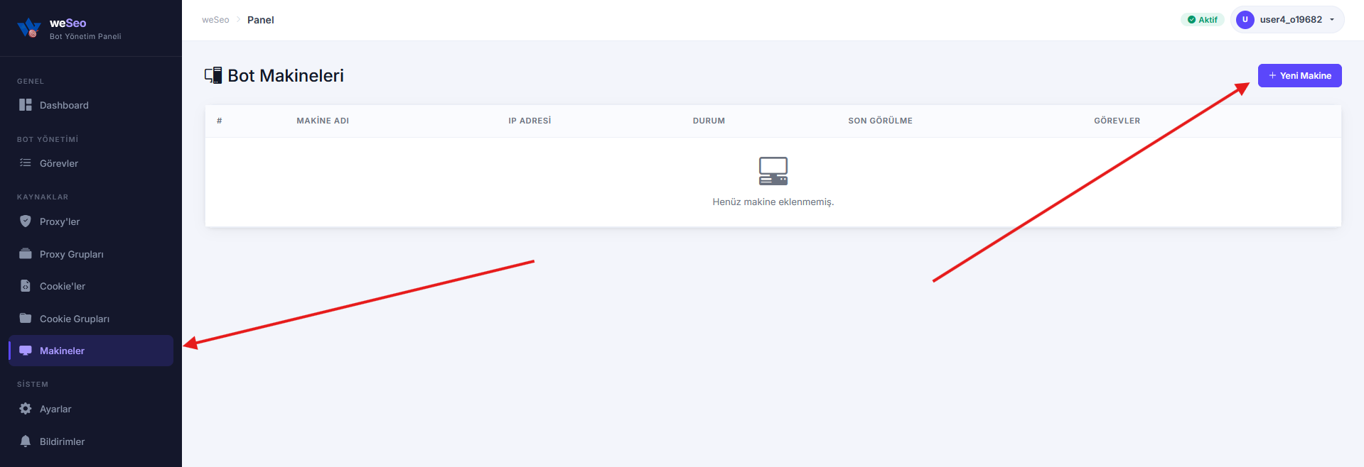Click the weSeo brand title
The width and height of the screenshot is (1364, 467).
click(68, 23)
